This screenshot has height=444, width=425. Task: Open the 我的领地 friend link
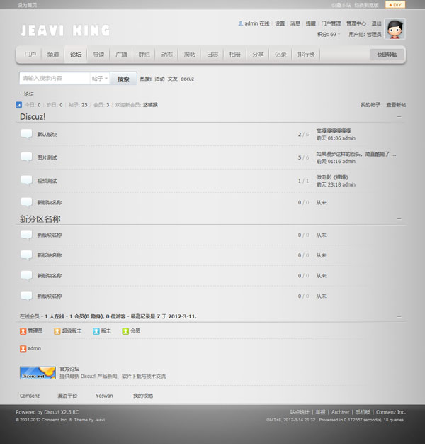point(143,396)
